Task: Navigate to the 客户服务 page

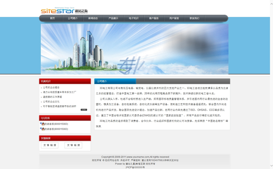Action: tap(154, 18)
